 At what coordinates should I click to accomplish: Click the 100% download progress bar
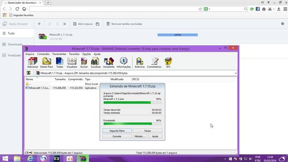tap(178, 35)
